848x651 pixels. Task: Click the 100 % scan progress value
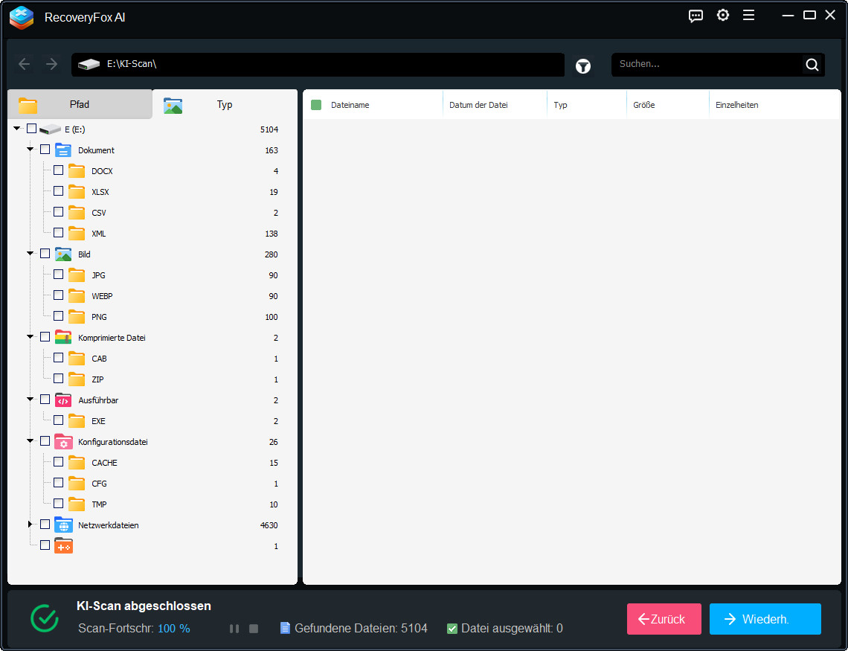tap(173, 628)
